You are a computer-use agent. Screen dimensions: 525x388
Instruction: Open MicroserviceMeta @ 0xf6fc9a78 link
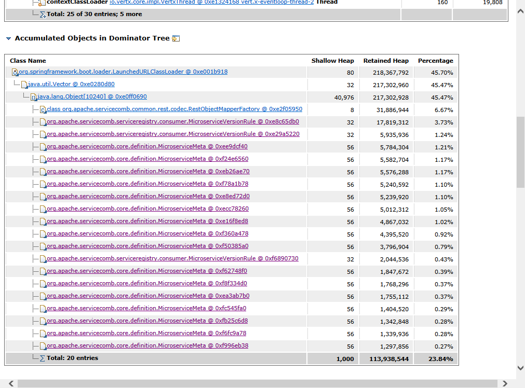(146, 333)
